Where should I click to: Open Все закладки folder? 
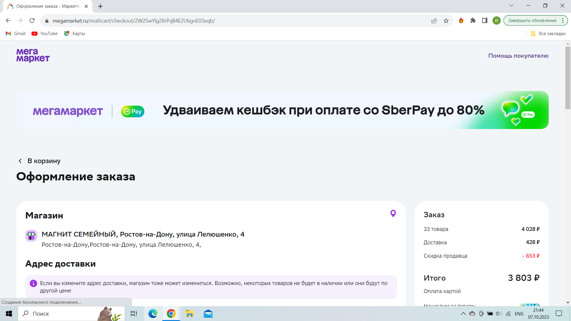click(548, 34)
